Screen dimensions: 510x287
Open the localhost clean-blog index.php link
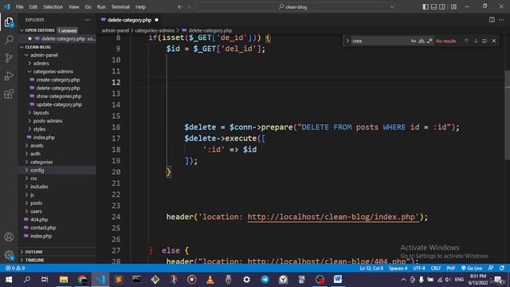tap(333, 217)
